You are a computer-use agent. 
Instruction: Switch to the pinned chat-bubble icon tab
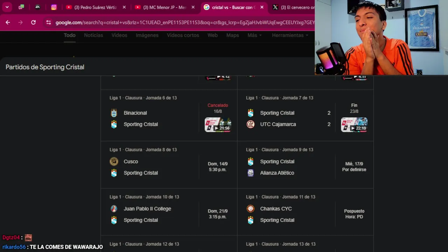pyautogui.click(x=21, y=7)
